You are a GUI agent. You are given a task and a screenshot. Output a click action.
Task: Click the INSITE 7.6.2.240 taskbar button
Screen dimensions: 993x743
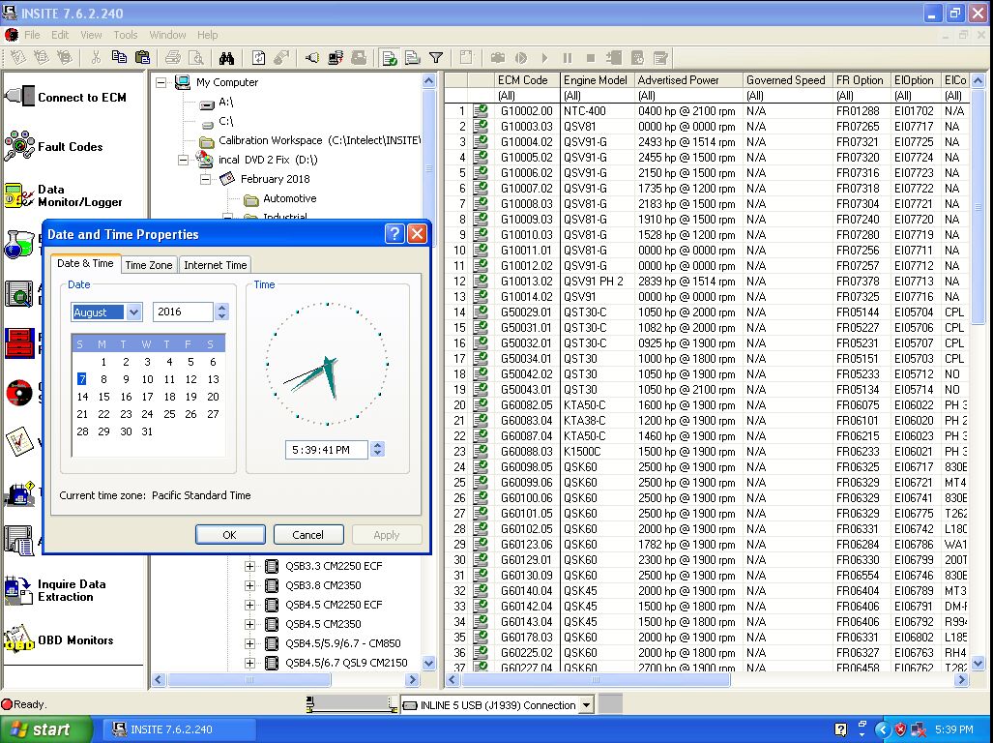179,729
